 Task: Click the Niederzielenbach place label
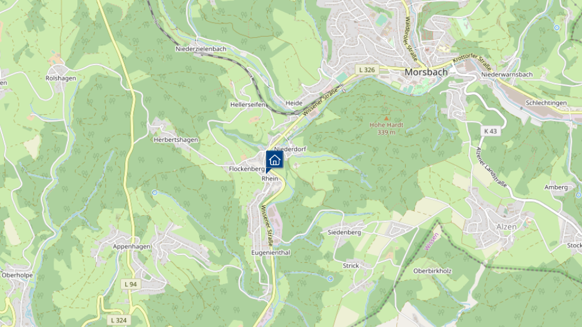201,49
